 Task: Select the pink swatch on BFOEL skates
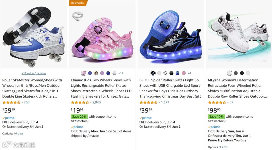coord(184,73)
